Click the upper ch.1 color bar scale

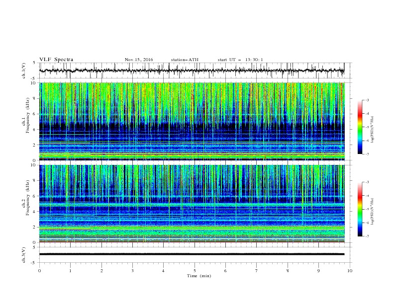click(x=360, y=127)
